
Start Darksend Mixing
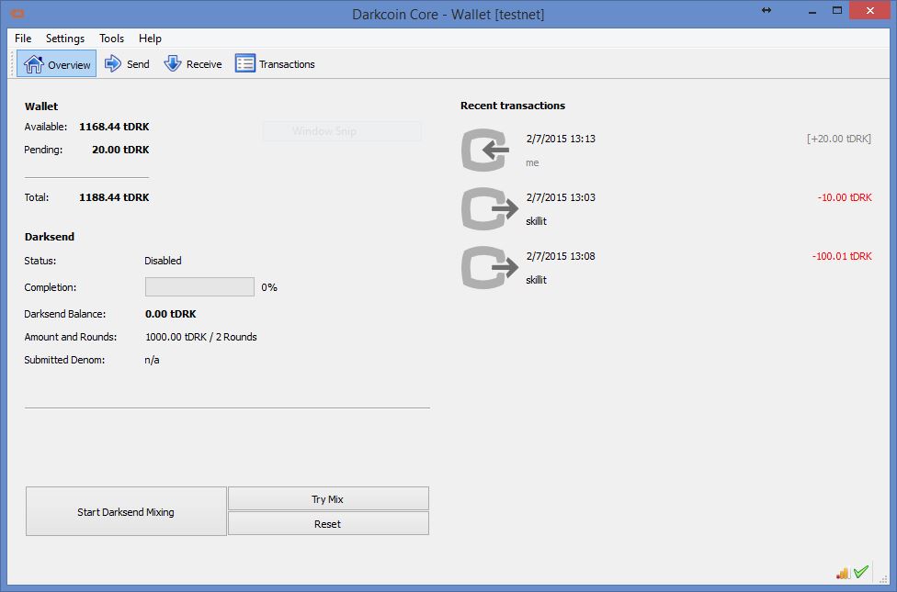click(x=126, y=511)
